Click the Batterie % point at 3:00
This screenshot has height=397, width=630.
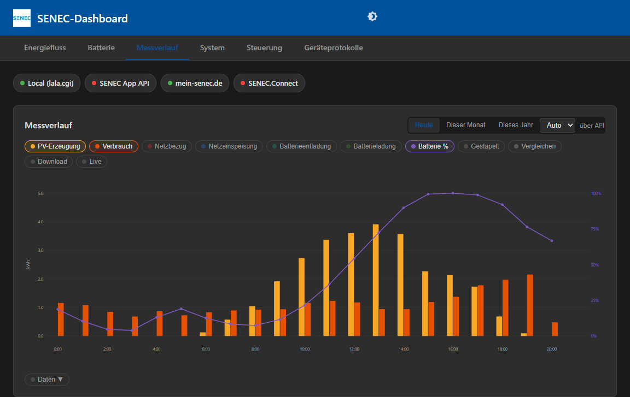point(132,330)
